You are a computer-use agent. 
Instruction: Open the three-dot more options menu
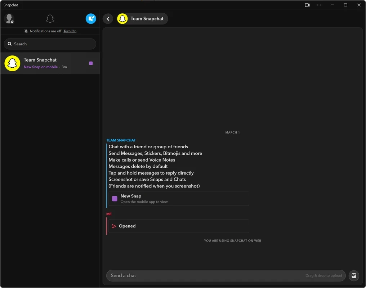pyautogui.click(x=319, y=5)
